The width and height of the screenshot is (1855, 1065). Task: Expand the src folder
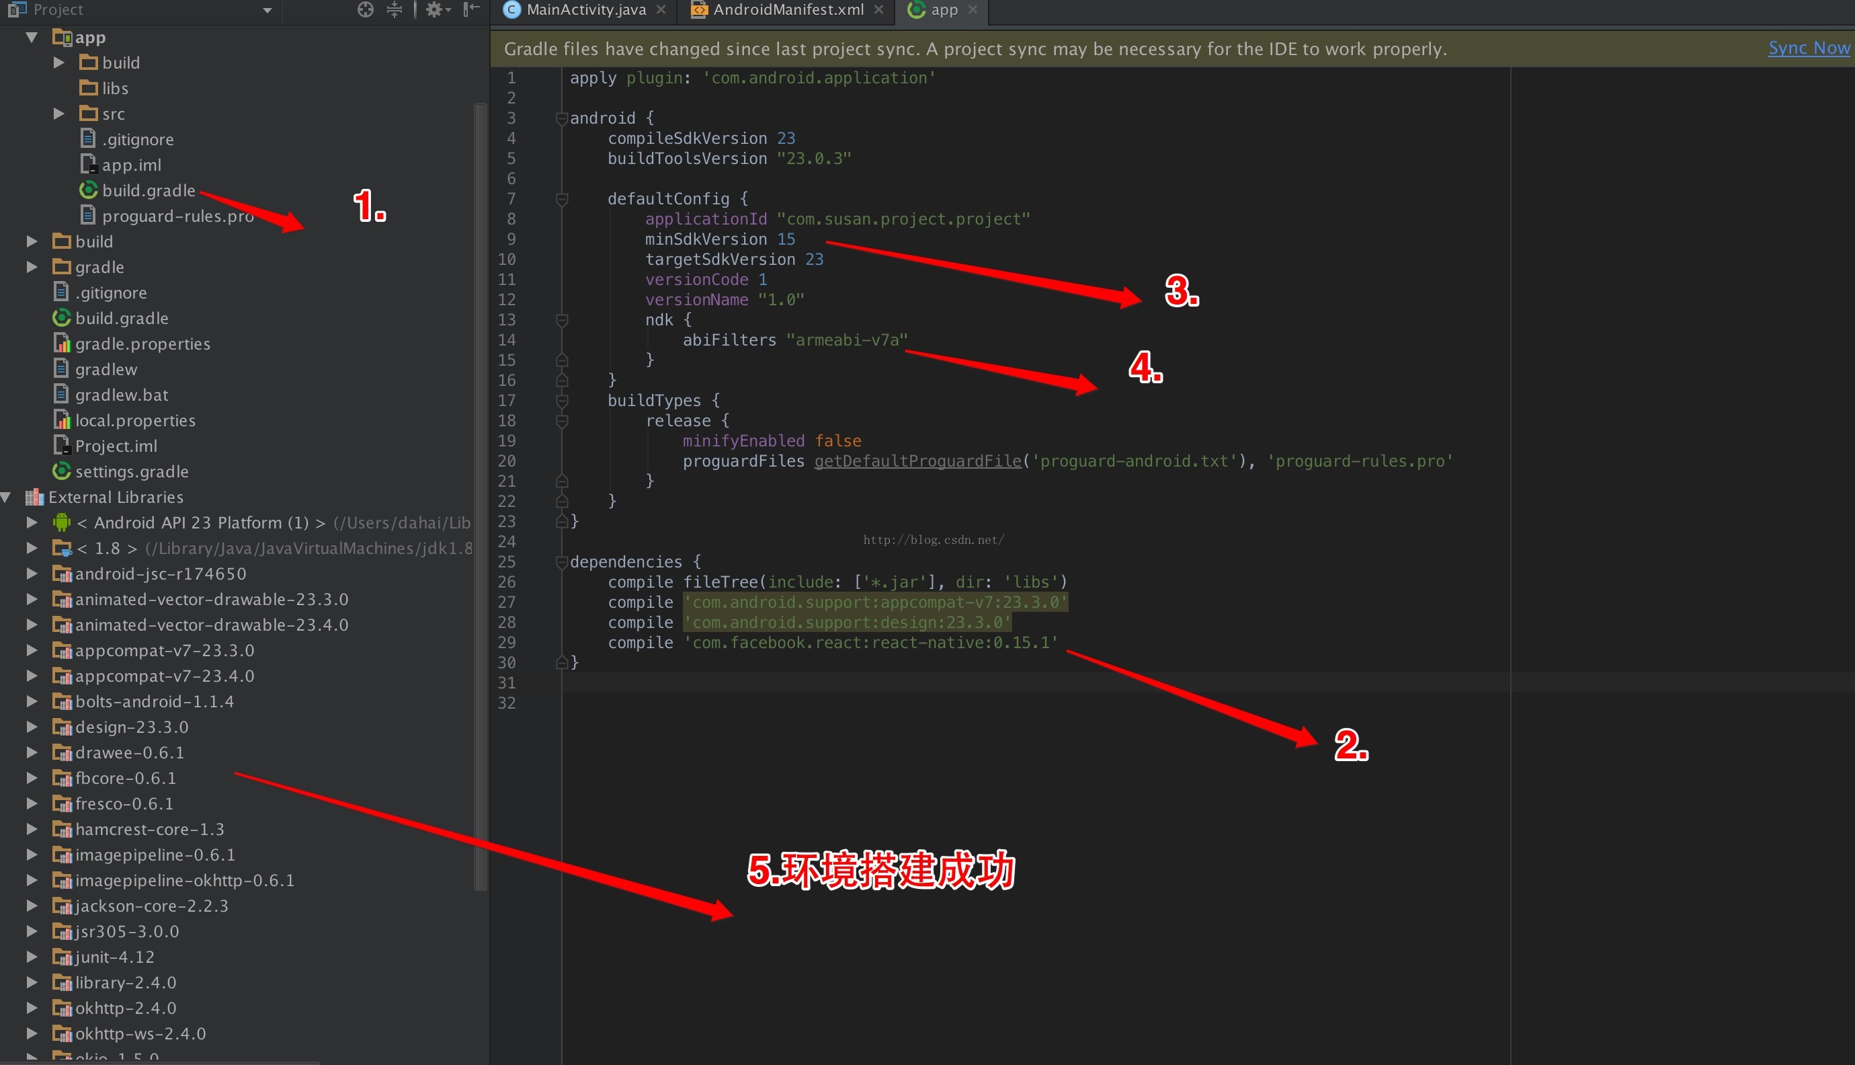58,114
